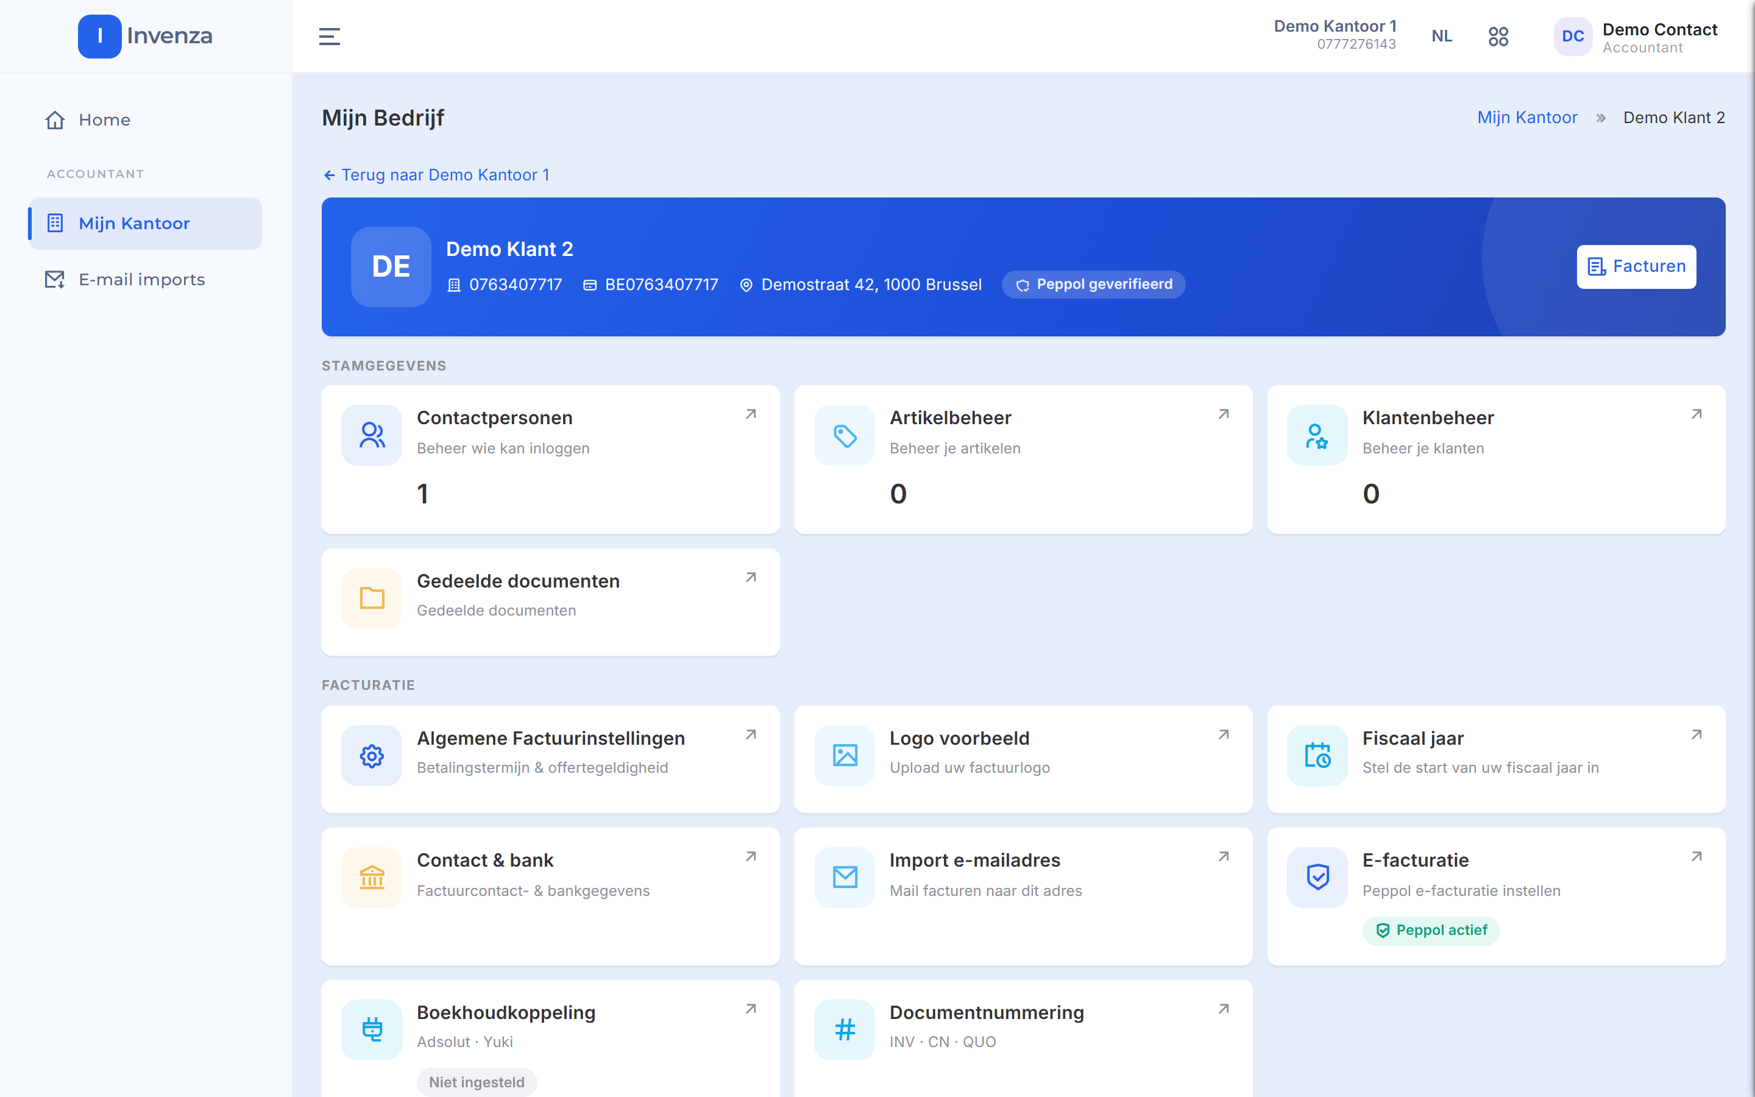Open arrow on Klantenbeheer card
This screenshot has width=1755, height=1097.
click(x=1696, y=414)
